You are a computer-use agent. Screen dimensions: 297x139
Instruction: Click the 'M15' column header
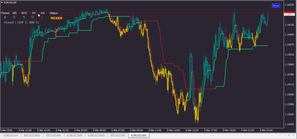24,13
